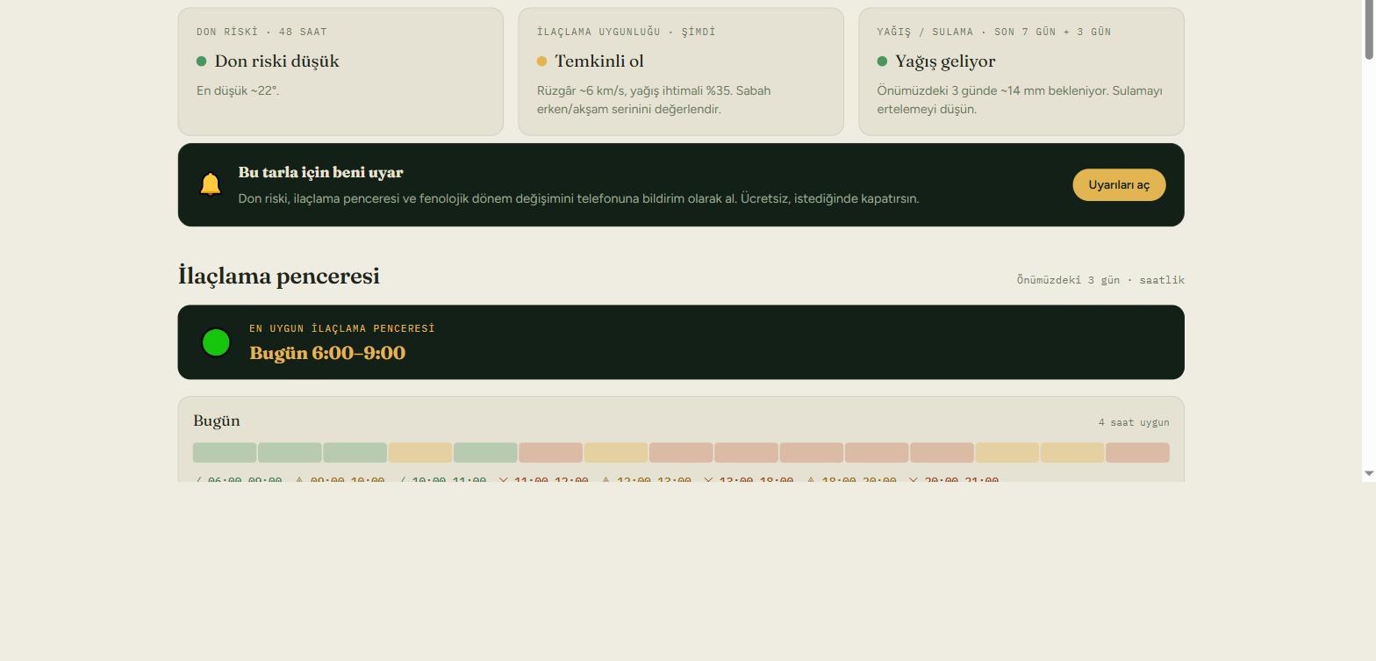1376x661 pixels.
Task: Click the bell icon in the alert banner
Action: (x=210, y=184)
